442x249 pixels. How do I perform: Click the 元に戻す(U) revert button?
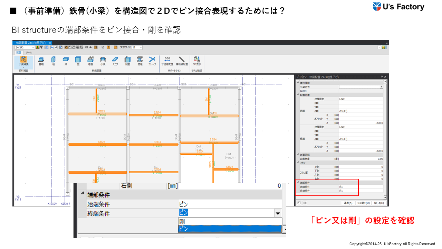point(363,203)
